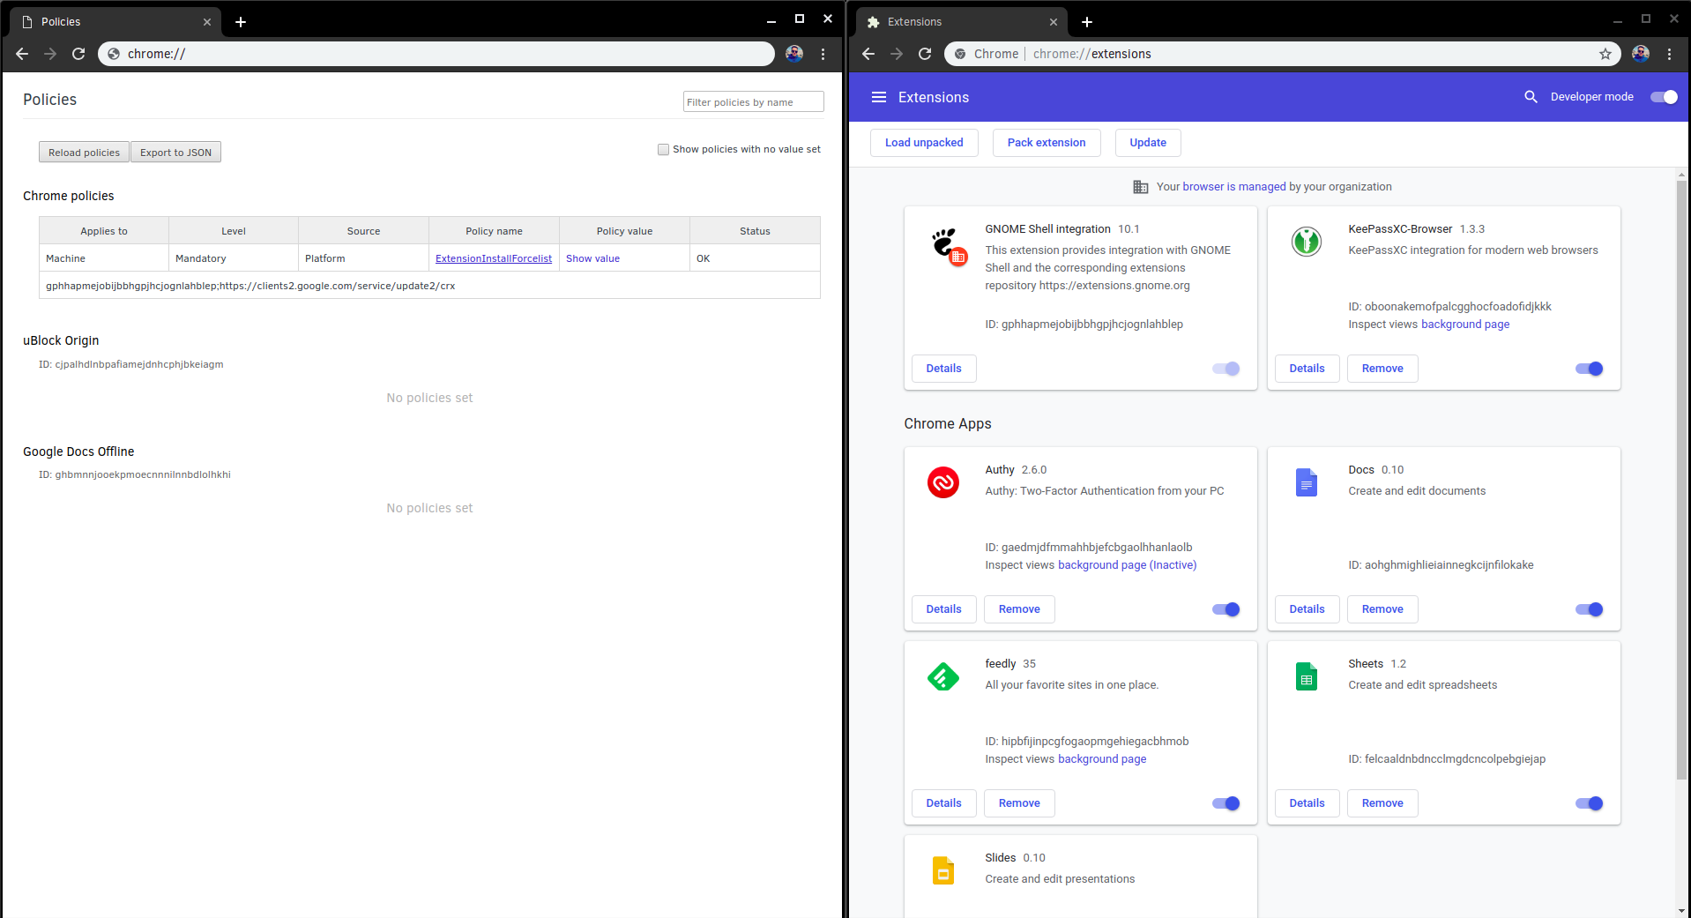The width and height of the screenshot is (1691, 918).
Task: Click the profile avatar in Extensions window
Action: [x=1640, y=54]
